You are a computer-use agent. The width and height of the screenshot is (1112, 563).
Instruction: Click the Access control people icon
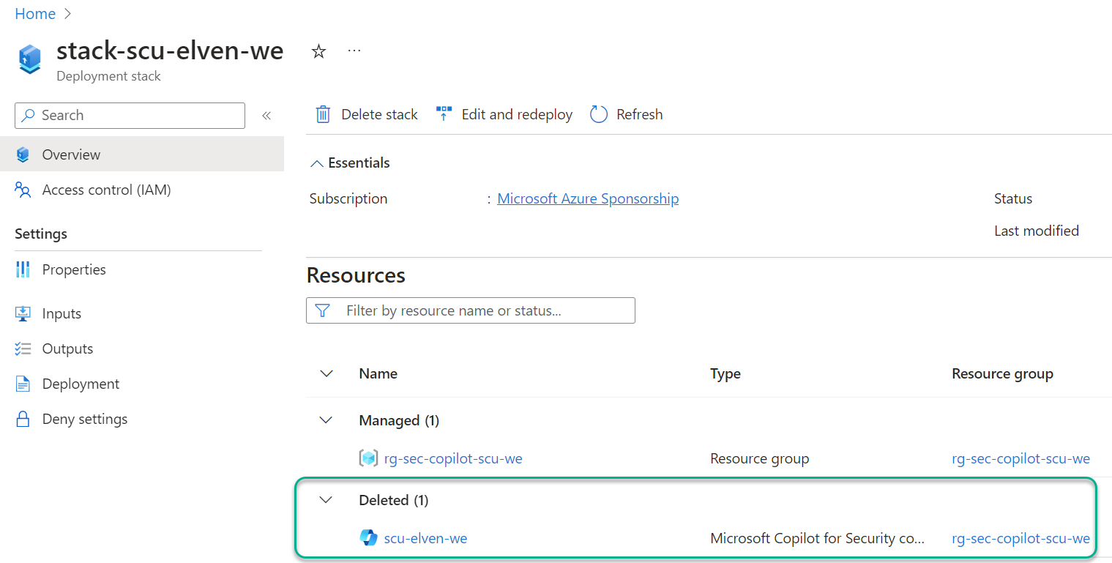[23, 190]
